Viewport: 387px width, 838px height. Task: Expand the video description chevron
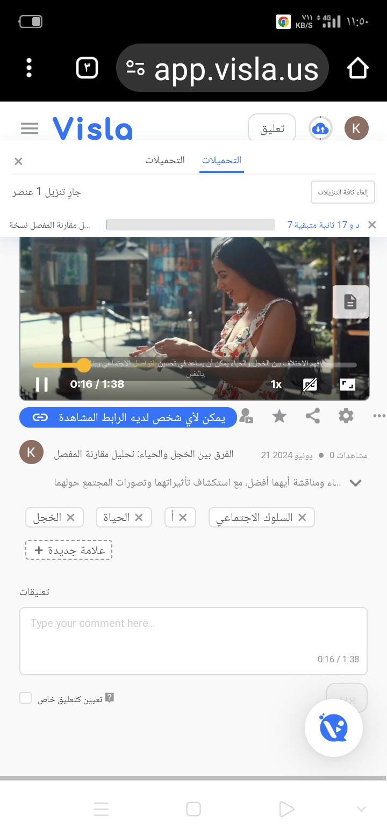click(355, 483)
